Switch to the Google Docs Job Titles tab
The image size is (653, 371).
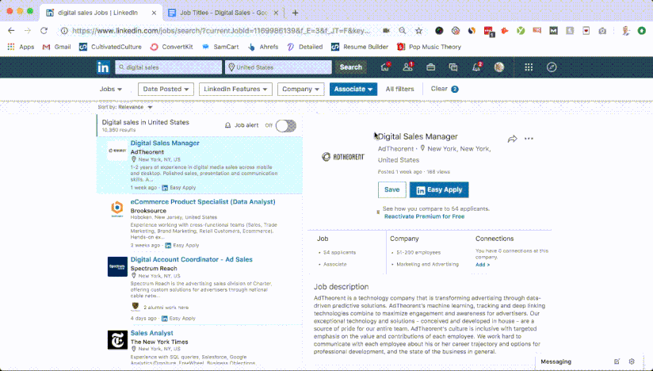point(223,13)
